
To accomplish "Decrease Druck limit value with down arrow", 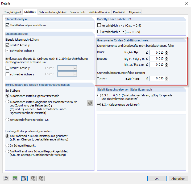I will click(167, 54).
